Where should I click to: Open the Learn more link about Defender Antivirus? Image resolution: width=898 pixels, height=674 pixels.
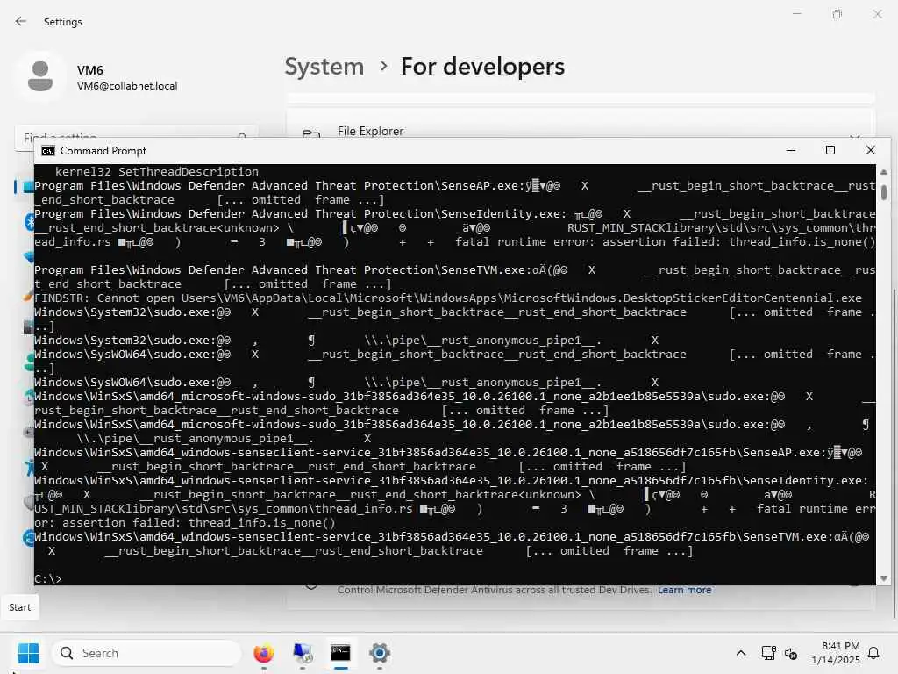tap(684, 590)
